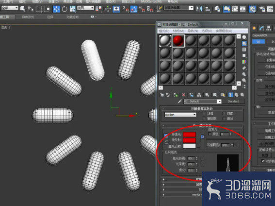Select the Select and Move tool

56,9
